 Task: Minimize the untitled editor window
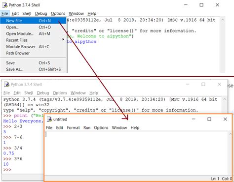194,119
